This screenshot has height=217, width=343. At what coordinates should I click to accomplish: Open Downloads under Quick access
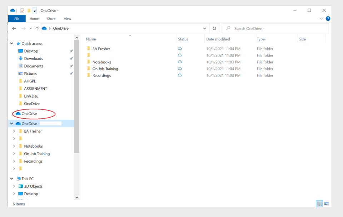[34, 59]
